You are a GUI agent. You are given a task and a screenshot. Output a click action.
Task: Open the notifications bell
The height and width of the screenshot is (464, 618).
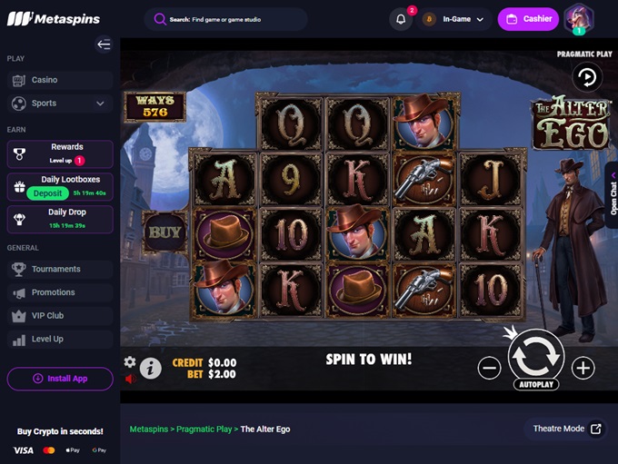pos(401,19)
